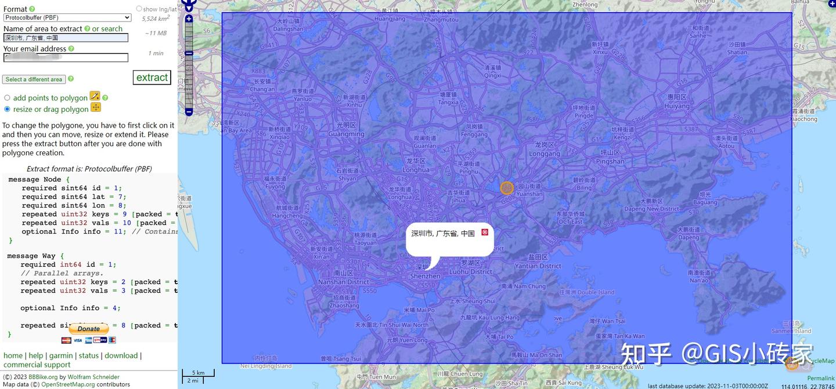The width and height of the screenshot is (836, 389).
Task: Open the home link
Action: click(13, 355)
